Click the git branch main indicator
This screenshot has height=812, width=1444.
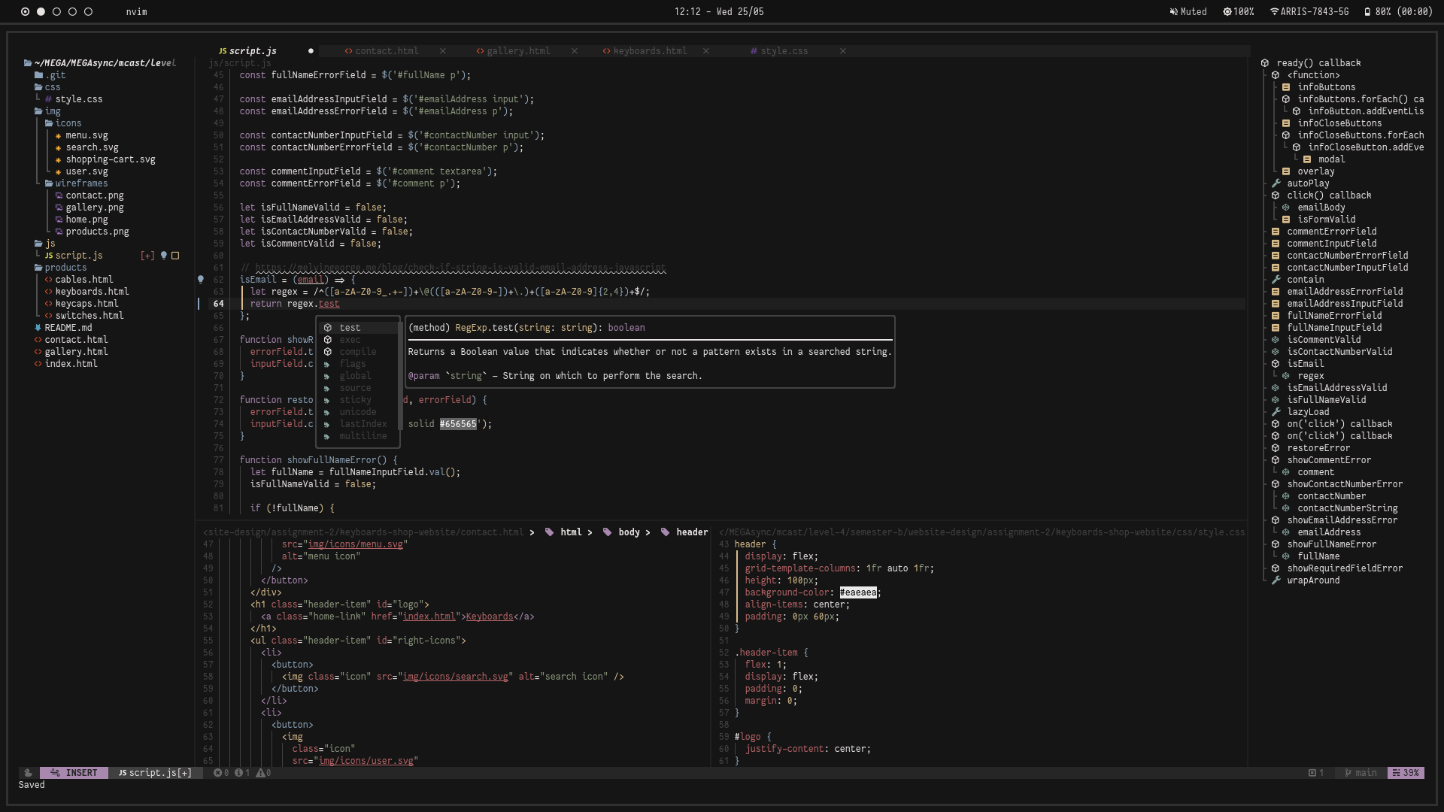(x=1361, y=773)
